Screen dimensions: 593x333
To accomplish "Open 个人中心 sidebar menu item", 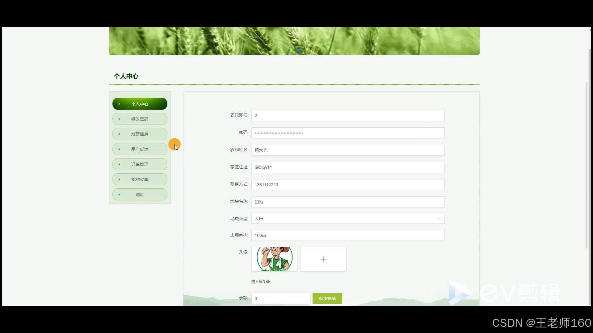I will pos(140,104).
